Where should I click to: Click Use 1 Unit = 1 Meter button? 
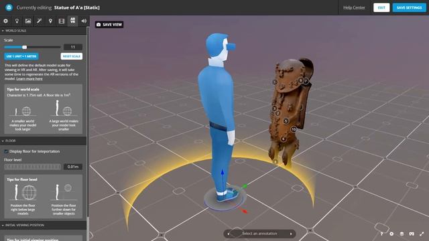pyautogui.click(x=21, y=56)
